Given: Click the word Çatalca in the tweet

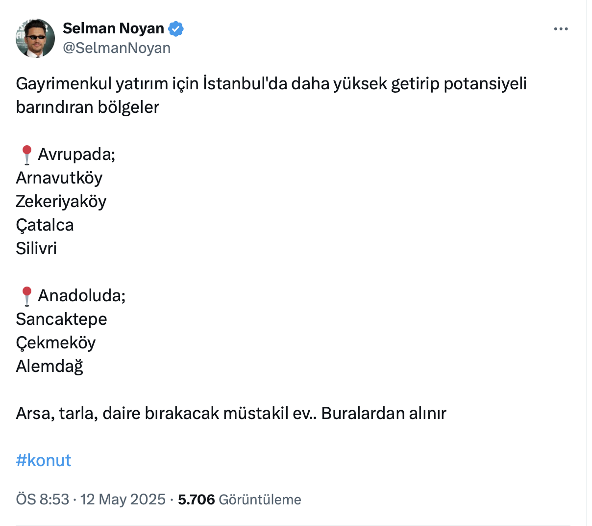Looking at the screenshot, I should tap(45, 225).
